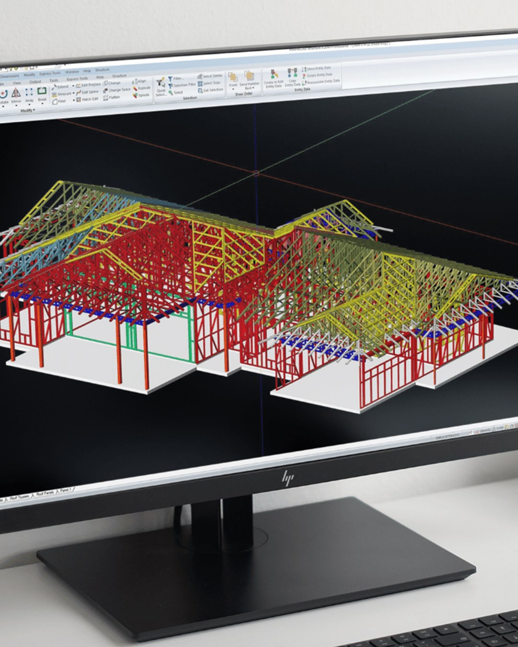
Task: Click Edit Spline
Action: coord(87,92)
